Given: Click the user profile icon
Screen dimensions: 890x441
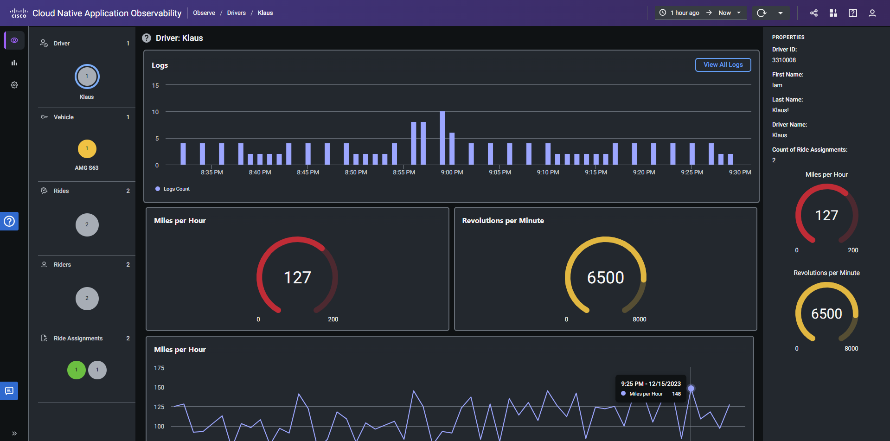Looking at the screenshot, I should tap(872, 13).
